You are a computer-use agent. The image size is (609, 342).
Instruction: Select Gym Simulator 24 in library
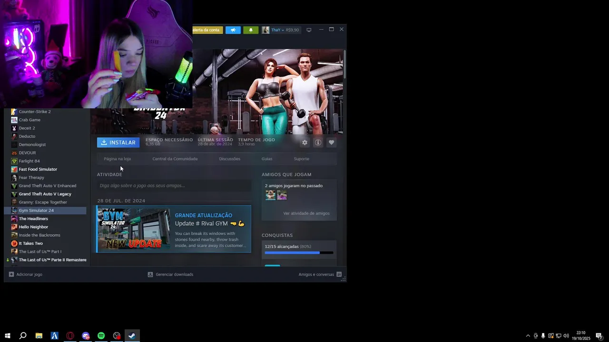(x=45, y=210)
